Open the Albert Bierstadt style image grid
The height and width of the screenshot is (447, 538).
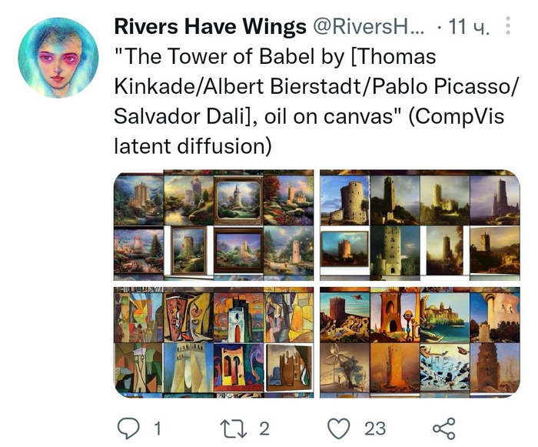coord(420,225)
